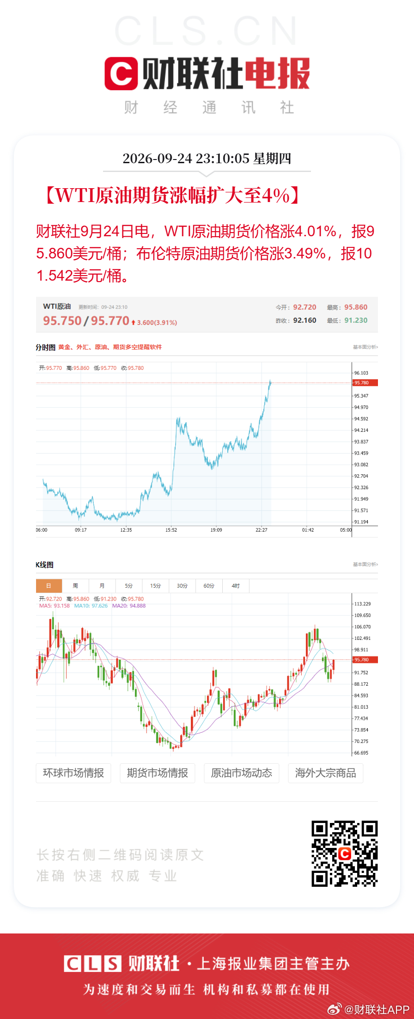Click the MA10: 97.626 indicator label
This screenshot has width=414, height=1019.
(x=91, y=606)
